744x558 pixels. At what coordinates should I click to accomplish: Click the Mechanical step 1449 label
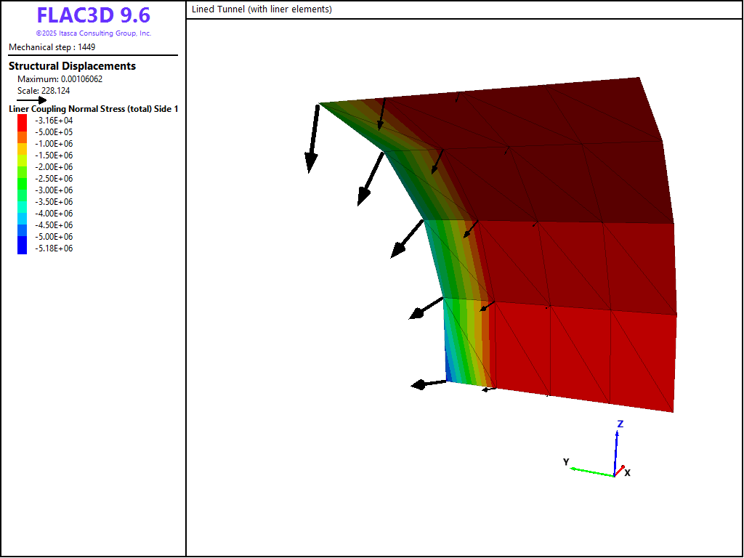(x=52, y=47)
